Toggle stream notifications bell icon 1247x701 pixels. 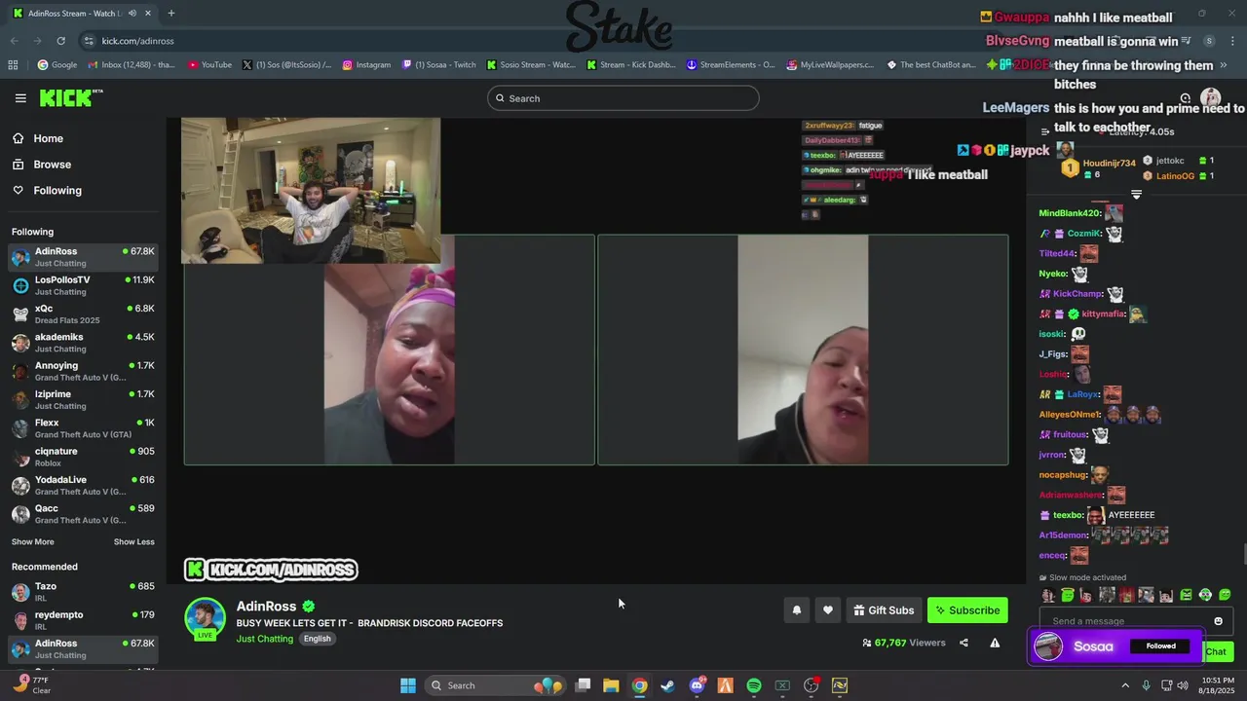pyautogui.click(x=796, y=610)
